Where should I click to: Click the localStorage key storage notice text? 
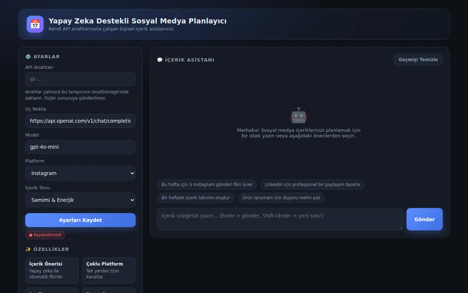click(77, 95)
